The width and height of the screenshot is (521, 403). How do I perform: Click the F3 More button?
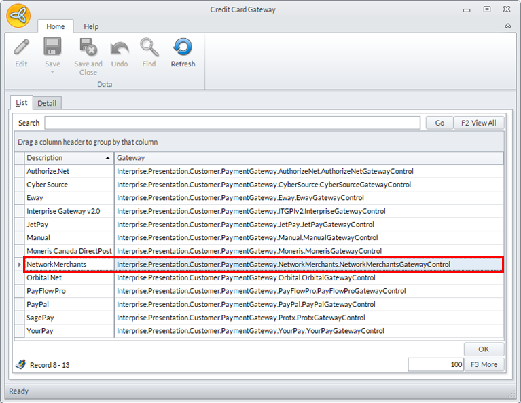(x=484, y=364)
